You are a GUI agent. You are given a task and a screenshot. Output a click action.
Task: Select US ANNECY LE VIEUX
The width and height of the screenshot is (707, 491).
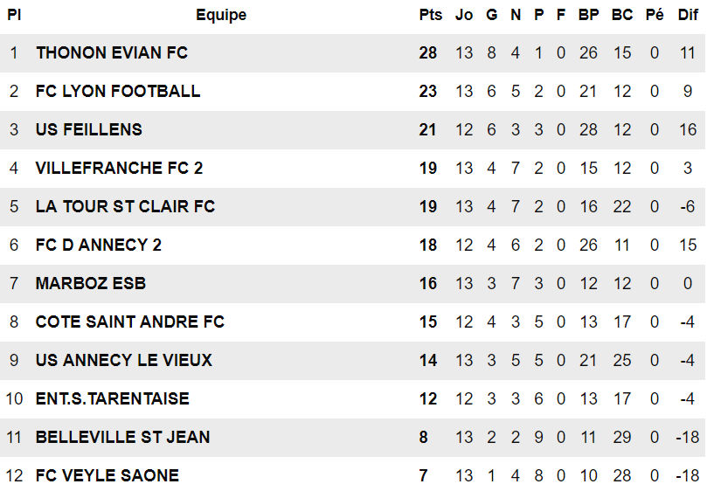point(124,360)
